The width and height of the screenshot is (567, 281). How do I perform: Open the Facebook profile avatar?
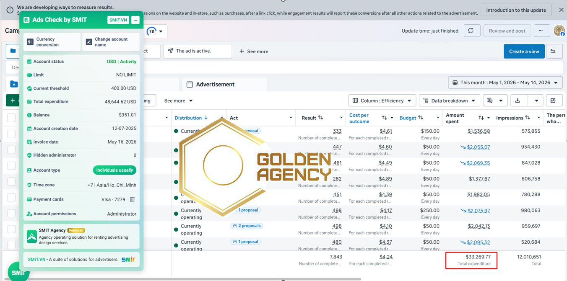click(x=559, y=31)
